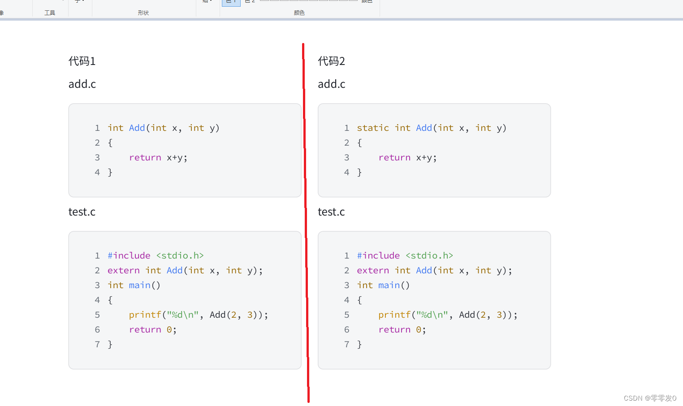Click the printf line in 代码1 test.c
Image resolution: width=683 pixels, height=406 pixels.
click(x=199, y=315)
